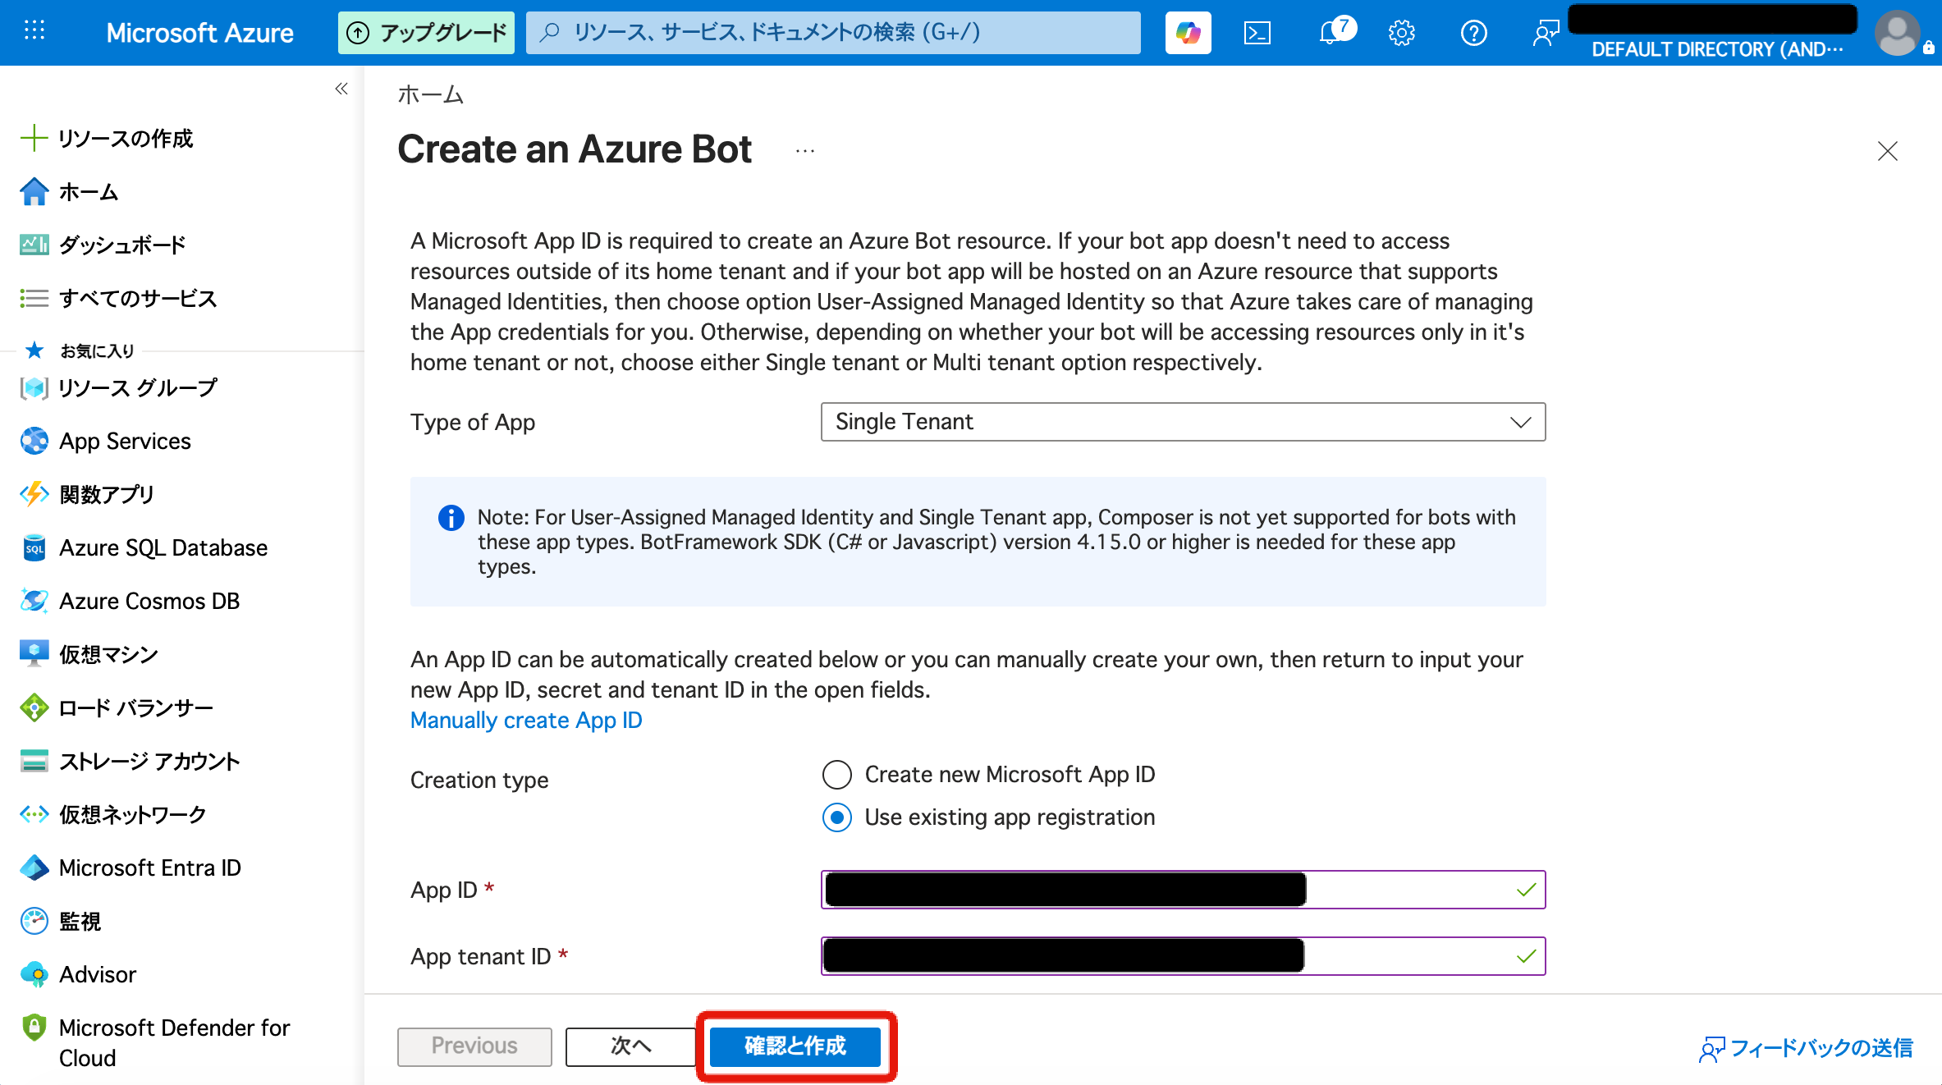Screen dimensions: 1942x1085
Task: Select Use existing app registration radio
Action: (x=836, y=817)
